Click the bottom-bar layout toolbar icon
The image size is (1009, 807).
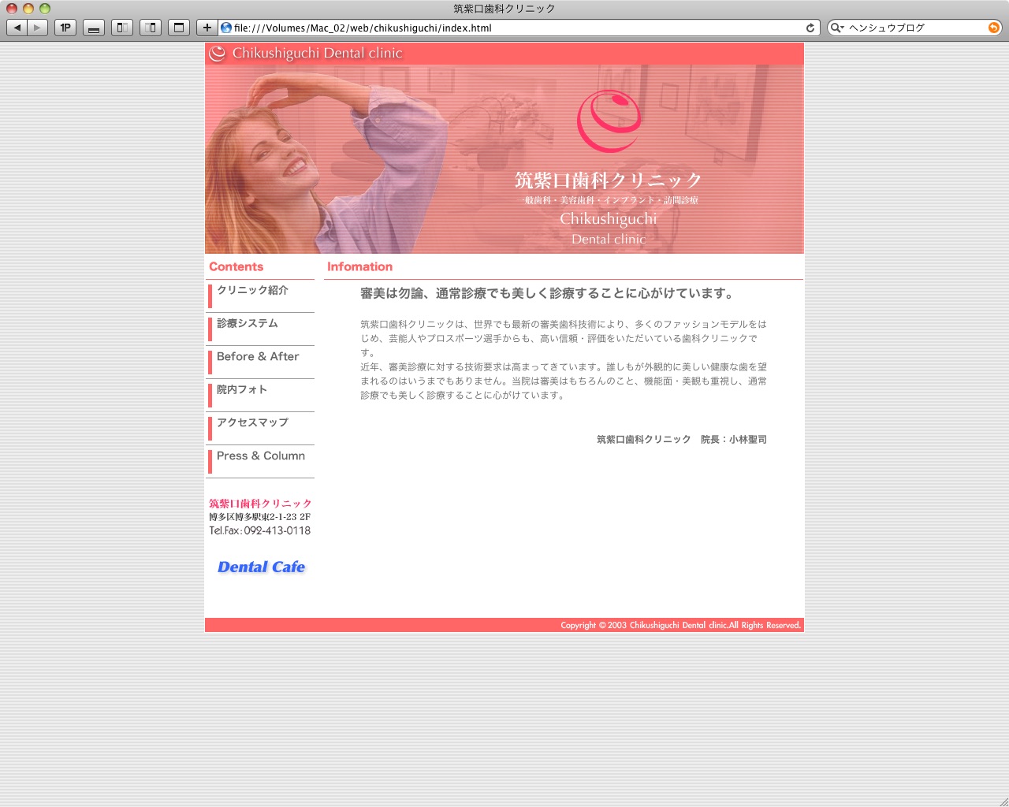click(x=94, y=28)
